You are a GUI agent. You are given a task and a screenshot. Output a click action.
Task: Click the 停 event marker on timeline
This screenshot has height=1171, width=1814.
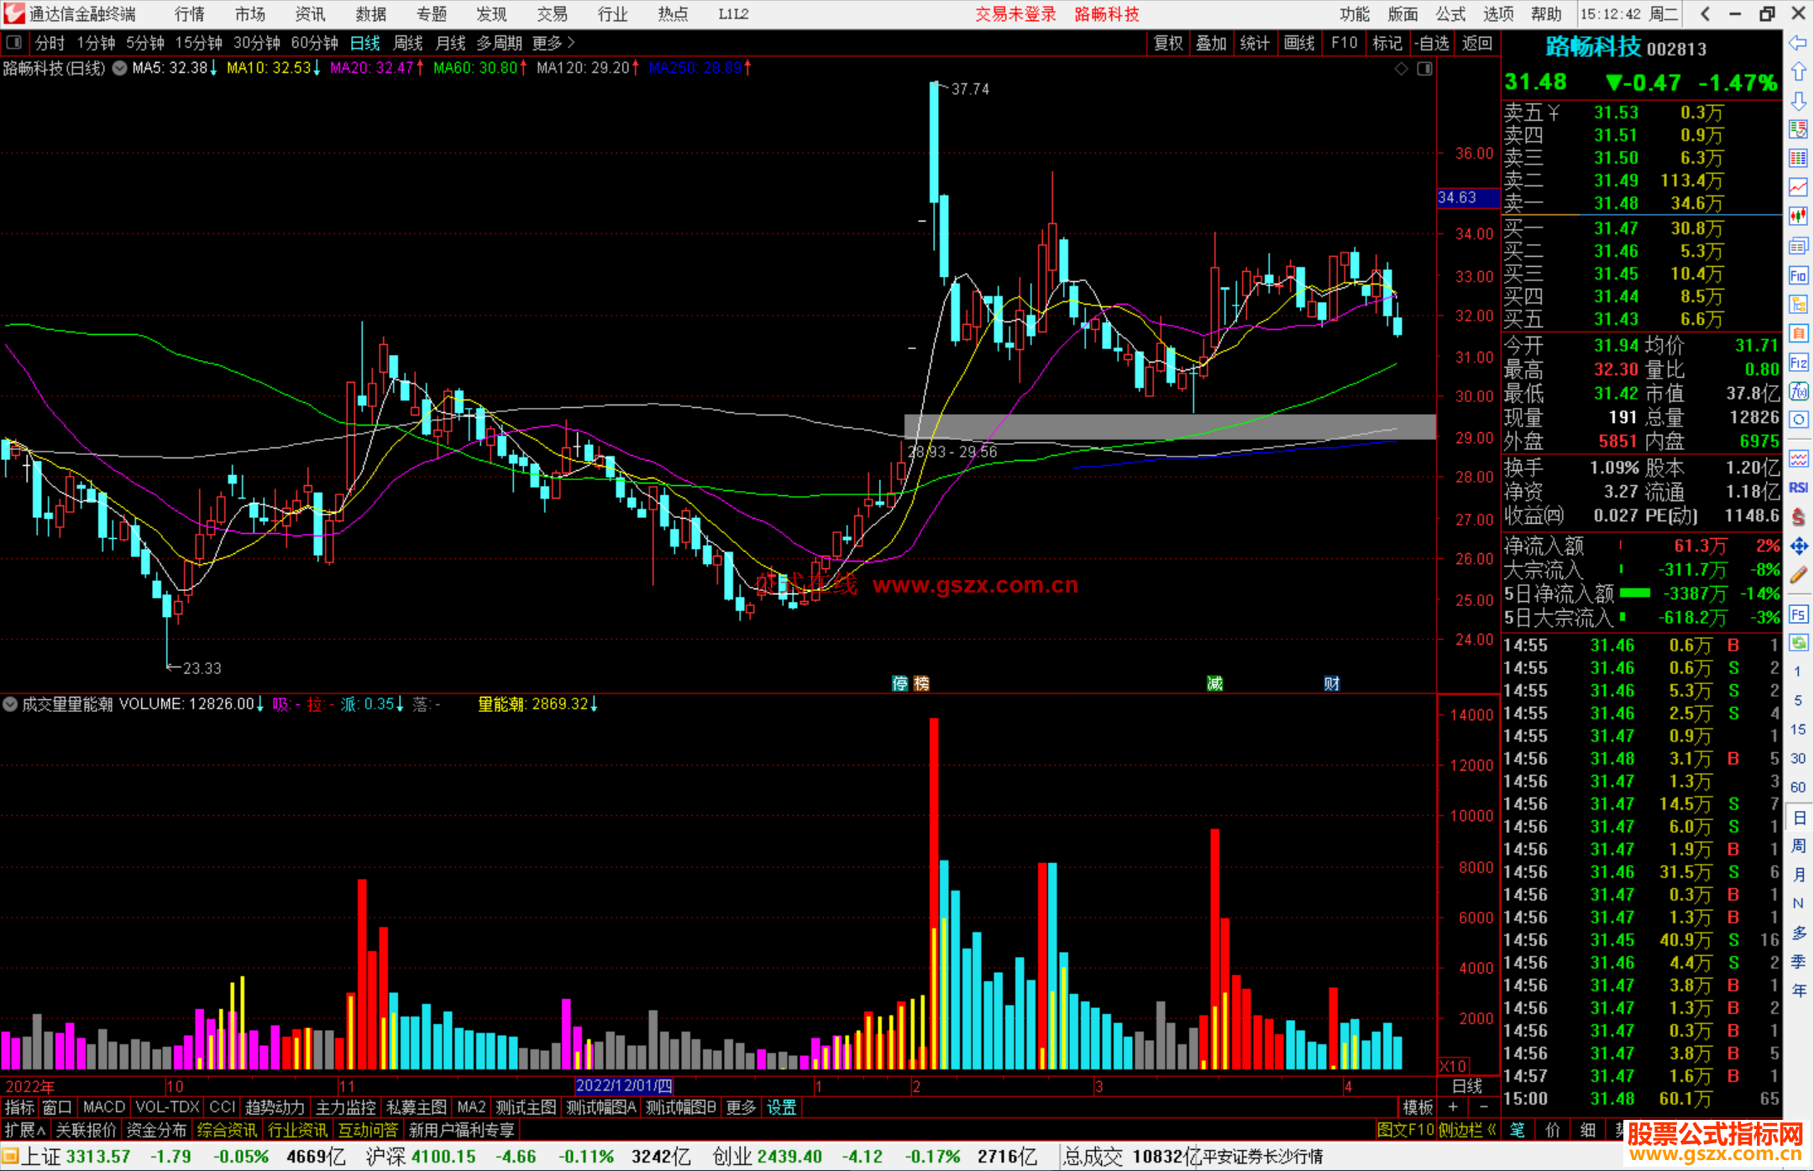[899, 683]
